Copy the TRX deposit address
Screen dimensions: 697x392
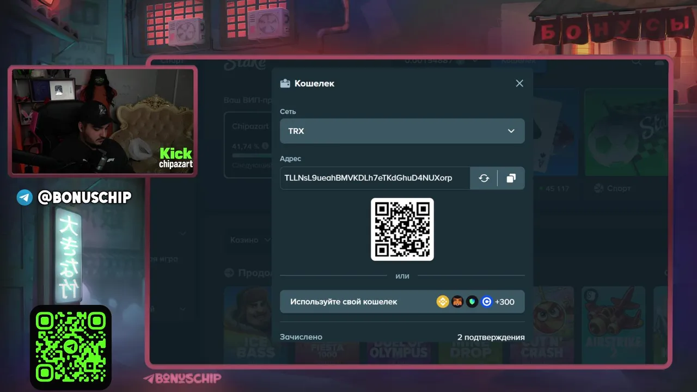(511, 178)
